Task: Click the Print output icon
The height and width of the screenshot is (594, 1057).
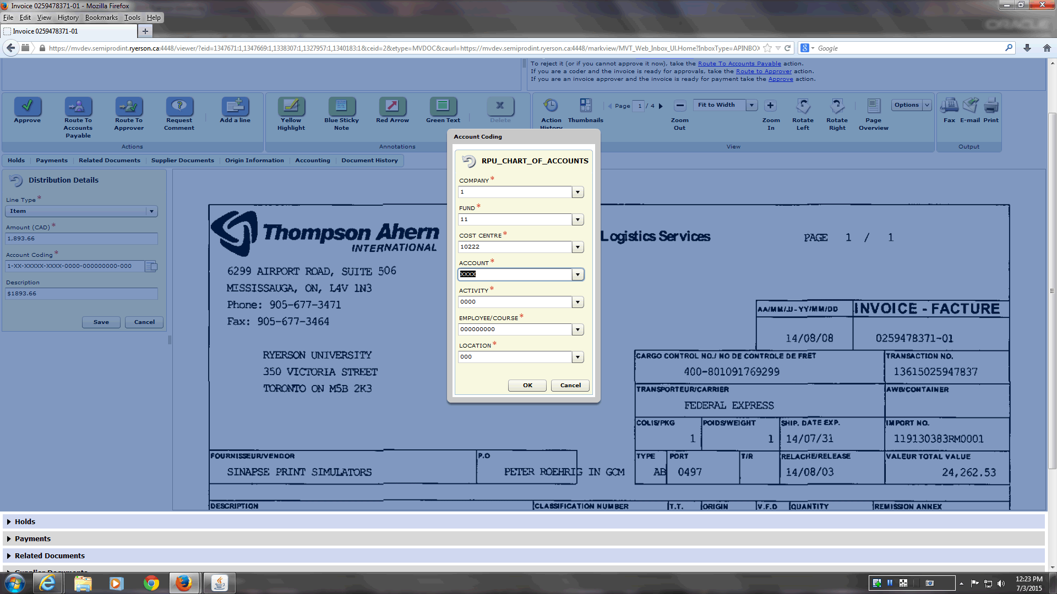Action: pyautogui.click(x=991, y=106)
